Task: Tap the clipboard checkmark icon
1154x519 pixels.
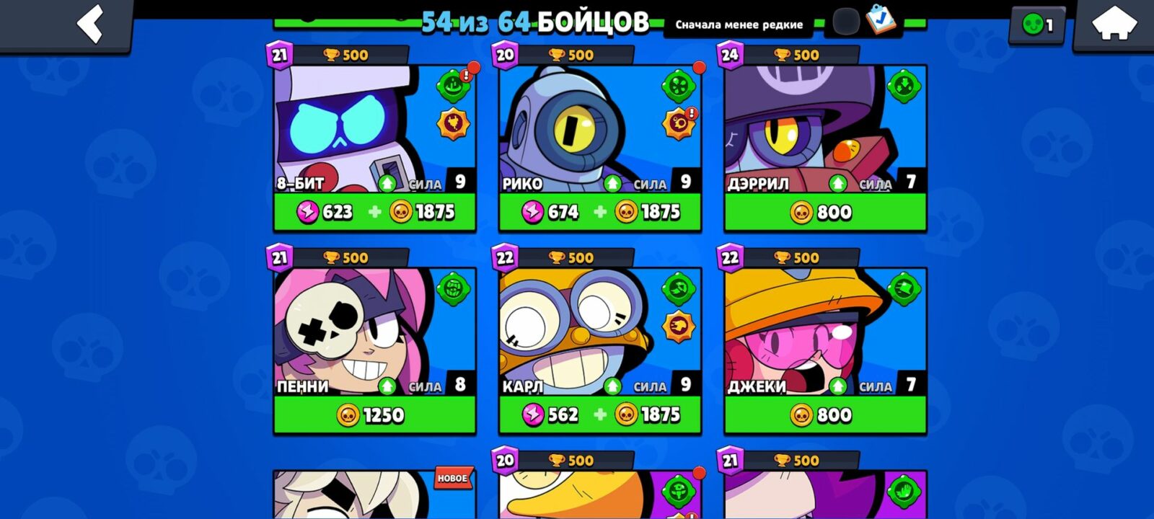Action: coord(880,20)
